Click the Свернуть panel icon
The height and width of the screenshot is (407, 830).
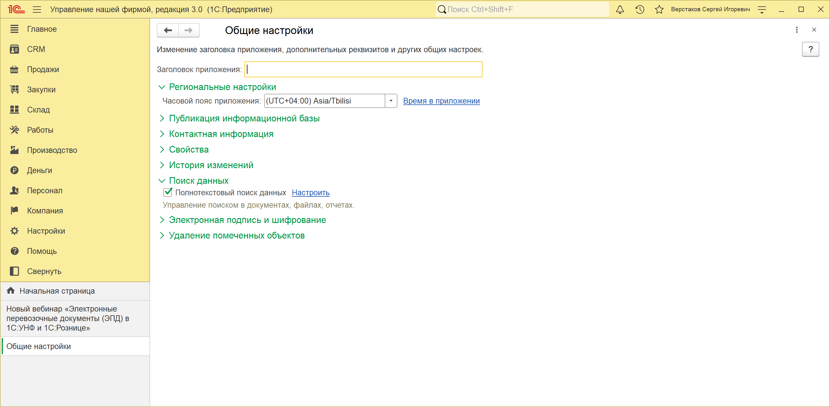point(14,271)
